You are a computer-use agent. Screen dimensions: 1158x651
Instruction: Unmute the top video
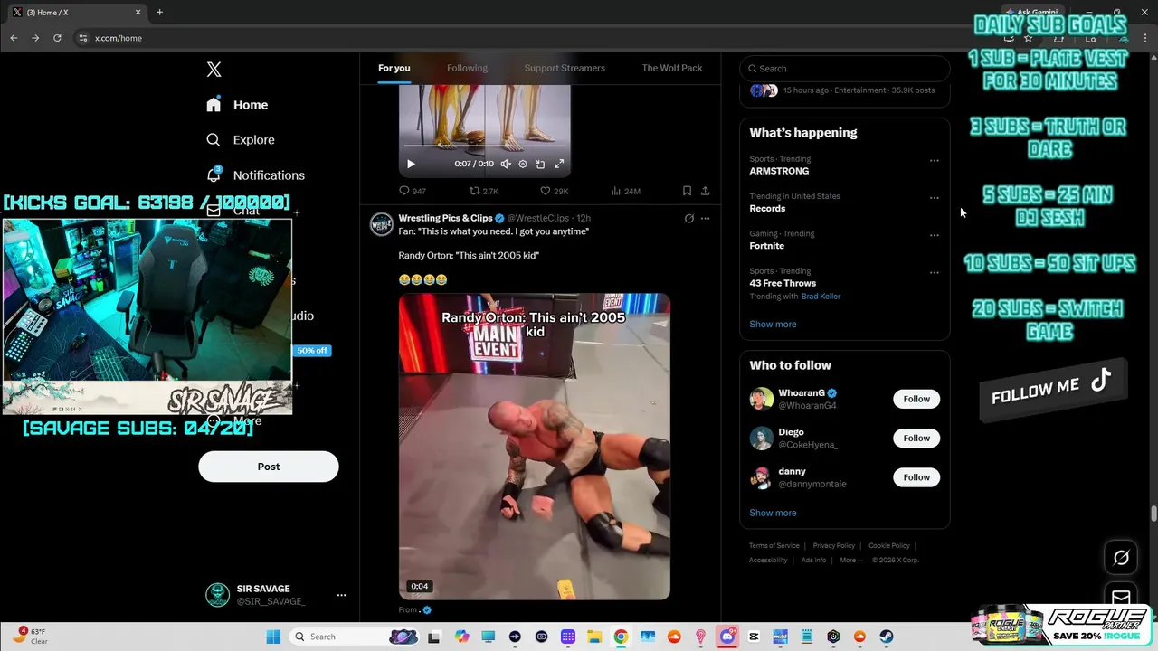[x=506, y=164]
